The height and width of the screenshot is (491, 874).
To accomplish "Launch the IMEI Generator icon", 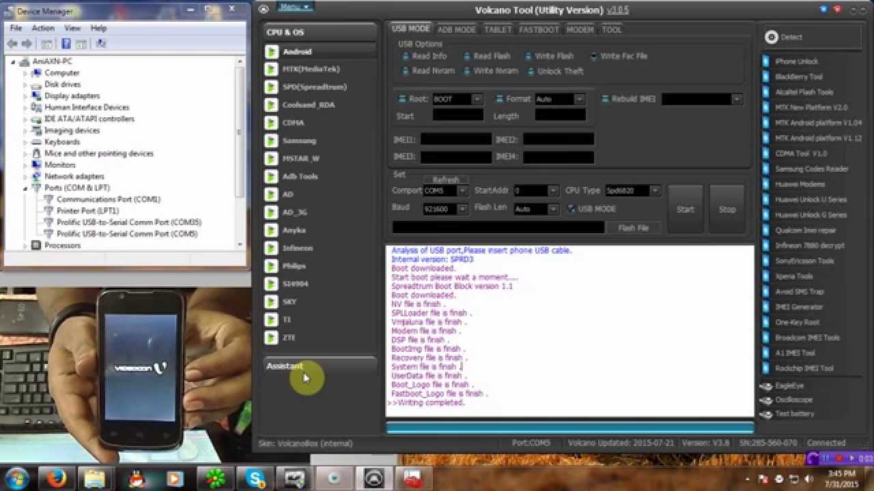I will point(765,307).
